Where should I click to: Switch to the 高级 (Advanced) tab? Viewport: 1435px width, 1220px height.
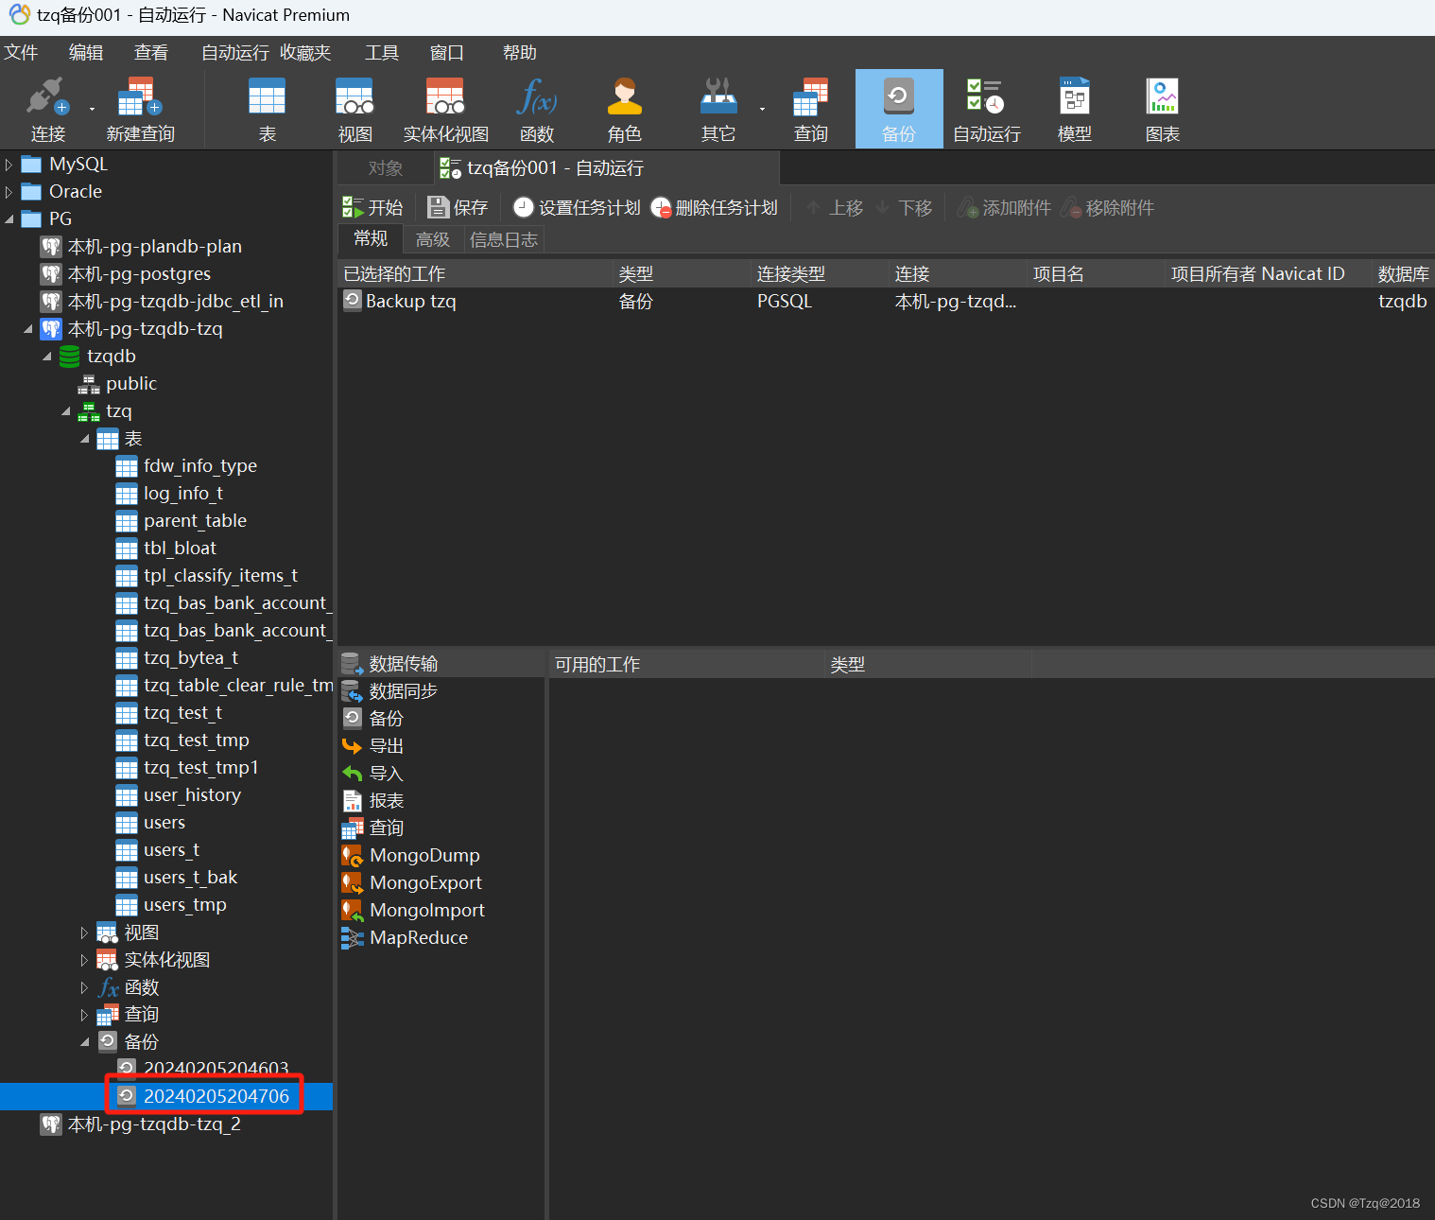pos(433,240)
